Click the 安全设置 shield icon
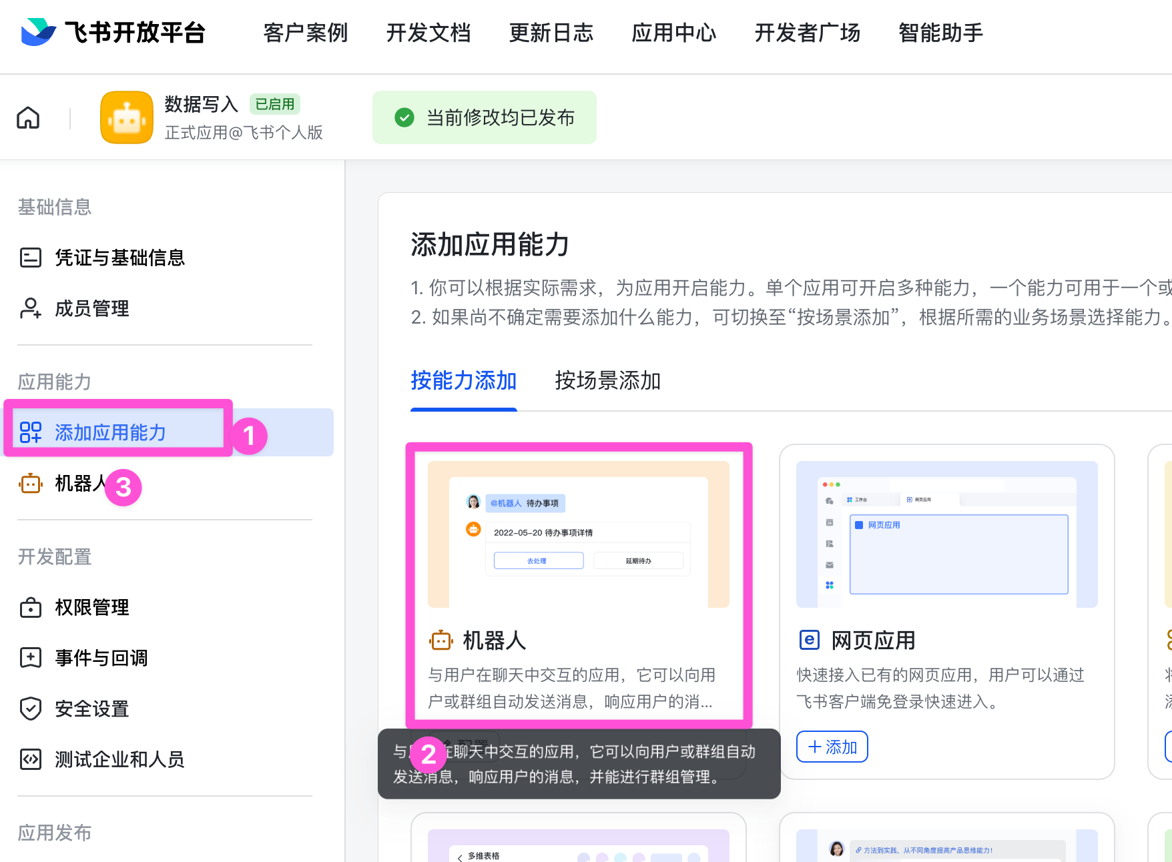1172x862 pixels. tap(31, 709)
